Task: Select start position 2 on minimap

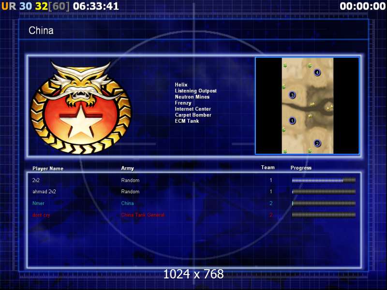Action: [317, 143]
